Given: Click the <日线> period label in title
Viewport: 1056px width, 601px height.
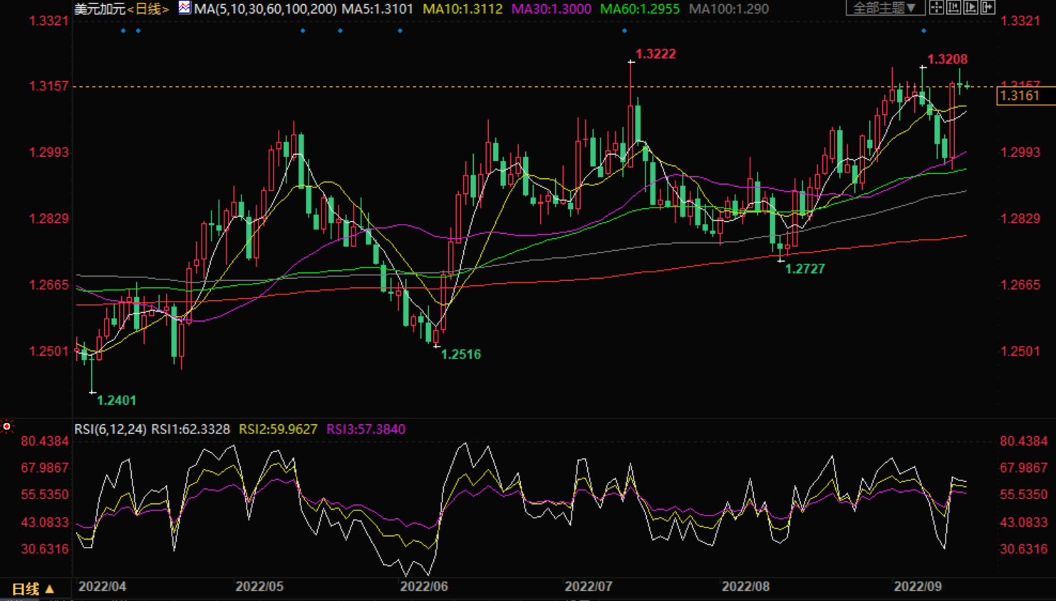Looking at the screenshot, I should pos(147,9).
